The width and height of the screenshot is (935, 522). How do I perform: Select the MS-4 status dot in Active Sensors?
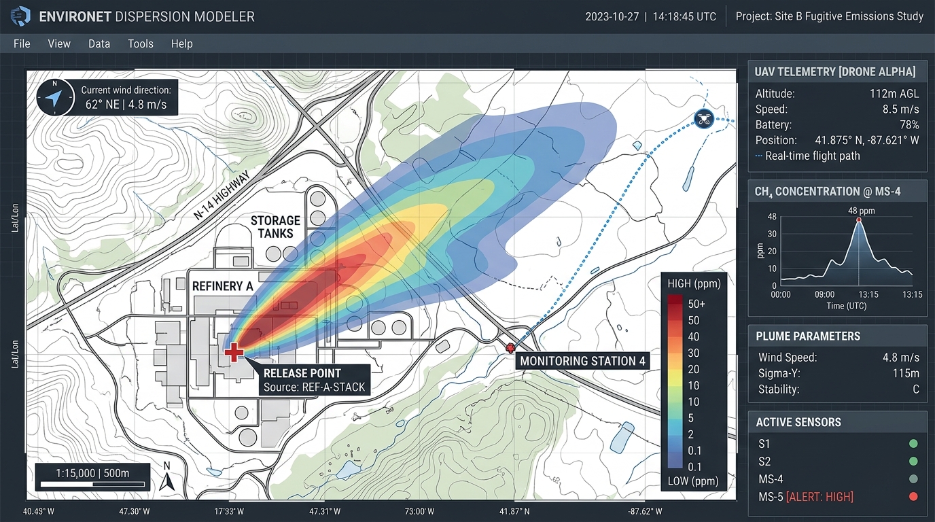pos(914,478)
